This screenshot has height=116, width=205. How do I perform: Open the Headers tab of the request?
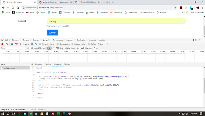38,64
